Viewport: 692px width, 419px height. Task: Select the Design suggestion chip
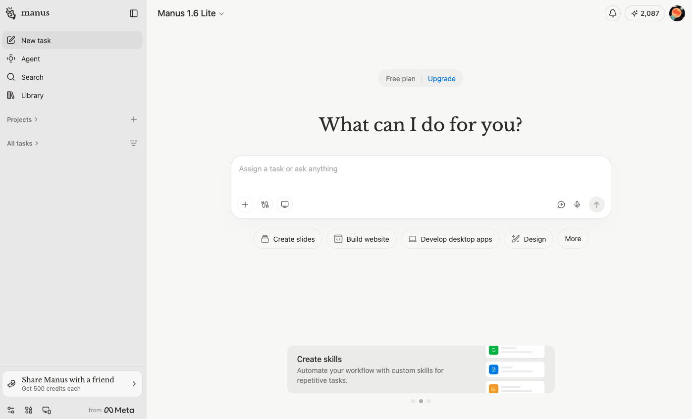click(x=529, y=239)
